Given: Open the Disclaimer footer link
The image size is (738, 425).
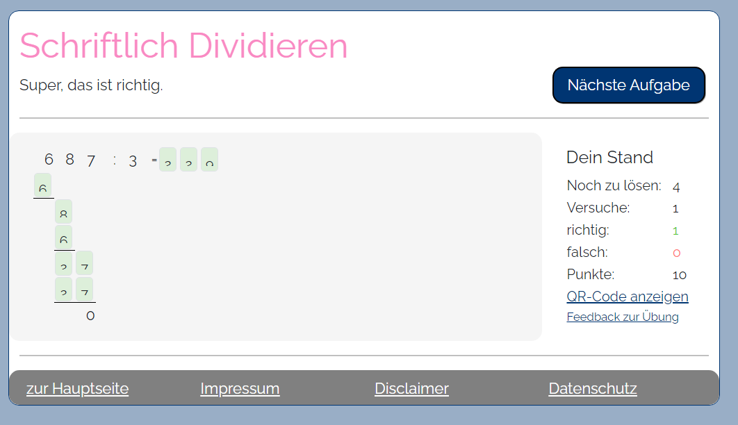Looking at the screenshot, I should pos(411,388).
